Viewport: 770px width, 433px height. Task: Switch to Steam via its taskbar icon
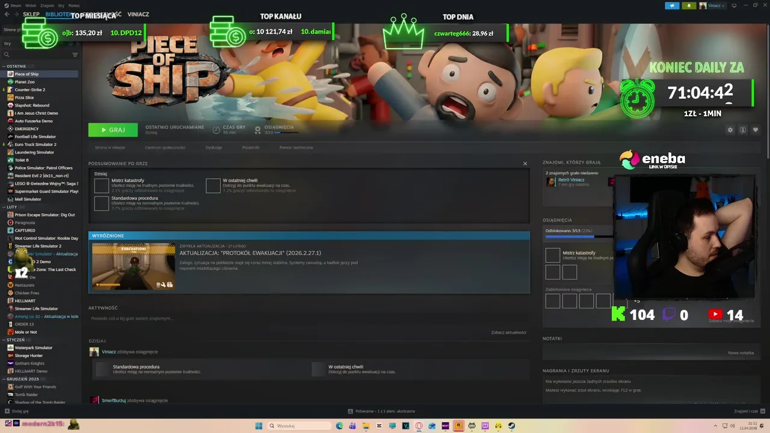[511, 426]
